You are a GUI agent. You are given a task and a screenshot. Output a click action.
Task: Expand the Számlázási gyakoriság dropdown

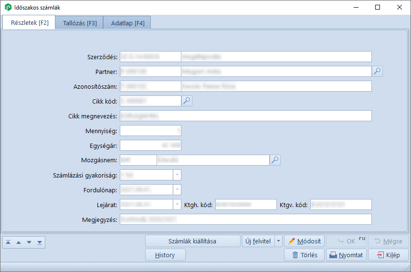point(177,175)
